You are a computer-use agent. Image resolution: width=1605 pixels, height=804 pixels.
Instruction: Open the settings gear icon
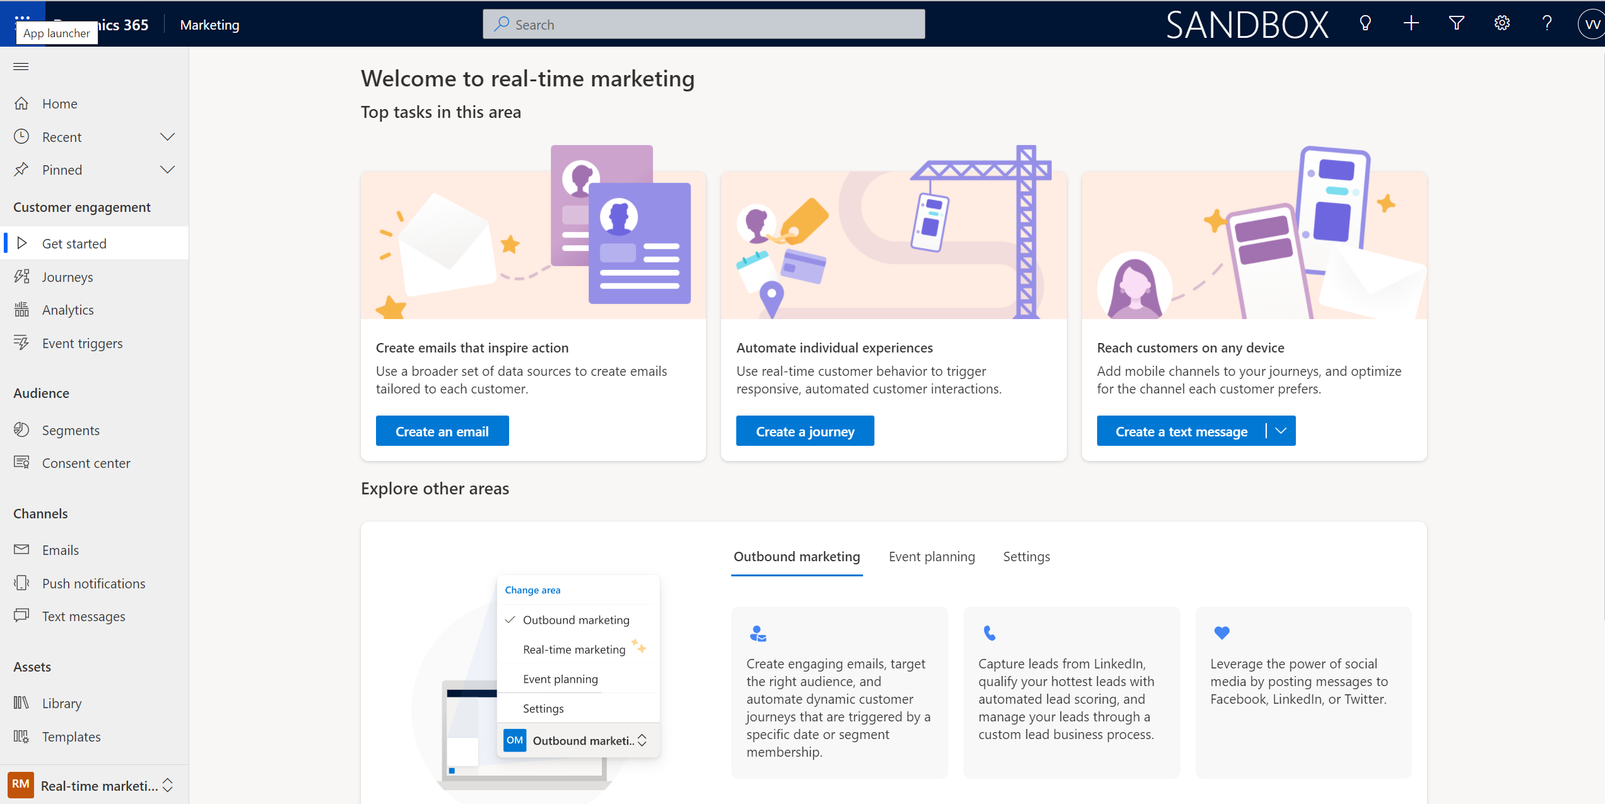point(1502,24)
